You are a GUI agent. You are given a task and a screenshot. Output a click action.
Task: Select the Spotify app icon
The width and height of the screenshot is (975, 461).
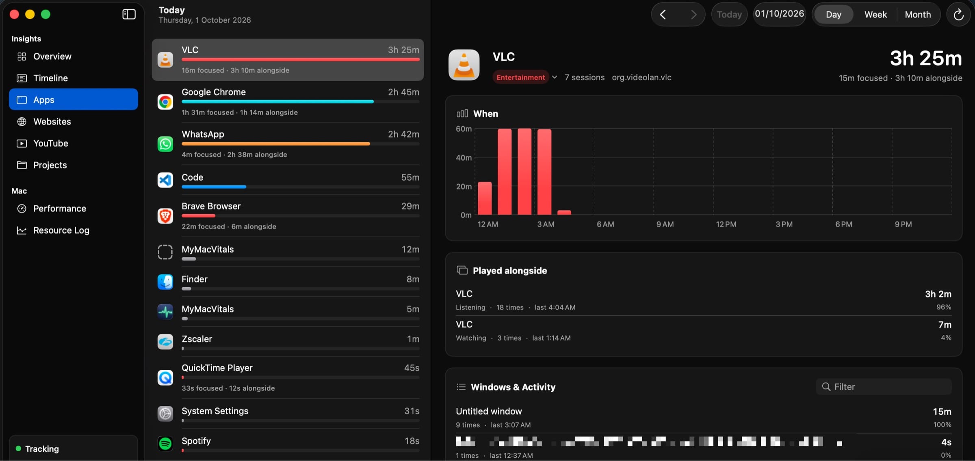pos(165,444)
